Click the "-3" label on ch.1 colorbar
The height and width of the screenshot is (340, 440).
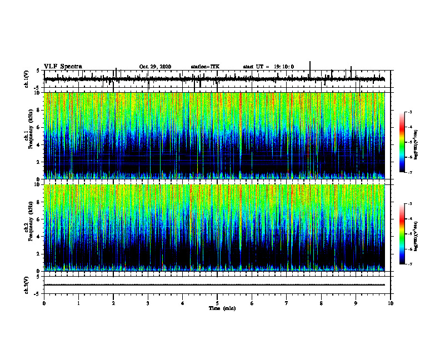click(x=409, y=112)
